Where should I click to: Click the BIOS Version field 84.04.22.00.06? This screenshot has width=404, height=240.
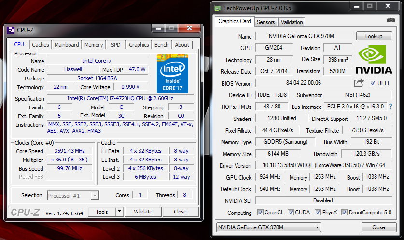tap(304, 83)
